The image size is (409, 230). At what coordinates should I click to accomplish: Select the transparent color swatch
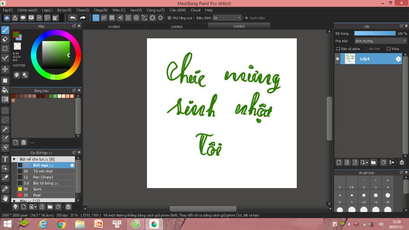pyautogui.click(x=17, y=46)
